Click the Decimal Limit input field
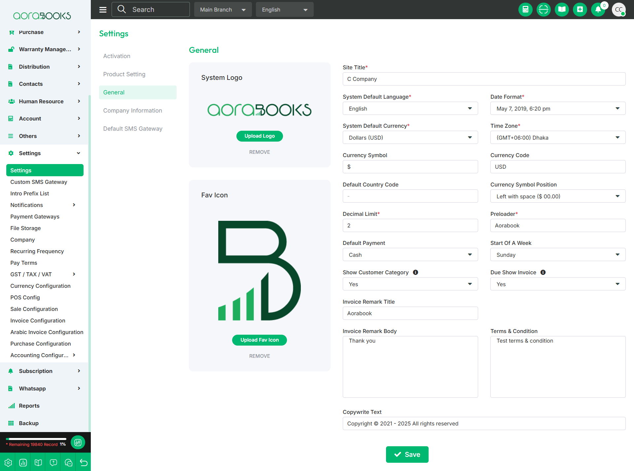 410,225
